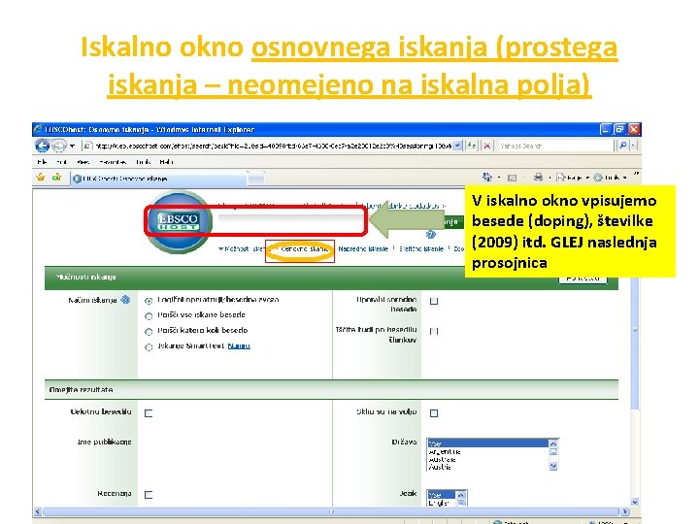Screen dimensions: 699x524
Task: Tick the Celotno besedilo checkbox
Action: [149, 413]
